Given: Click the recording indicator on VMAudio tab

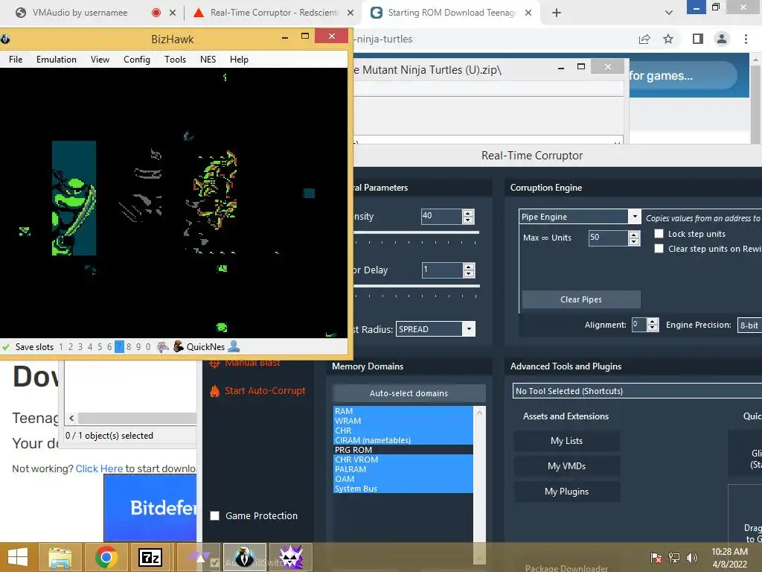Looking at the screenshot, I should pyautogui.click(x=156, y=13).
